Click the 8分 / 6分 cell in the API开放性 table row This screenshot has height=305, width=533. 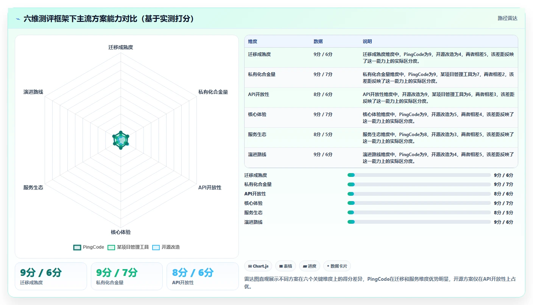tap(323, 94)
